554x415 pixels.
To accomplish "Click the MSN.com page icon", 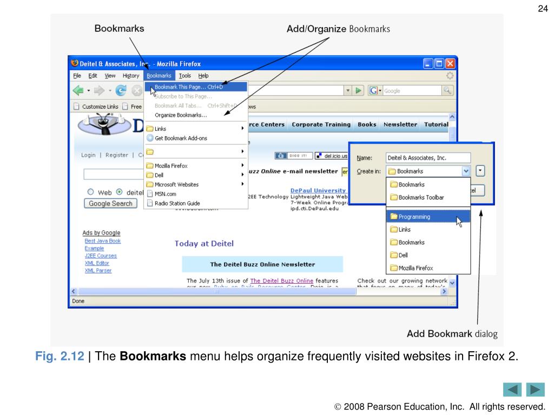I will click(x=150, y=194).
